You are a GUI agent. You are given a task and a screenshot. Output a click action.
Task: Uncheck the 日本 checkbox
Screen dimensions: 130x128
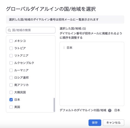click(11, 100)
